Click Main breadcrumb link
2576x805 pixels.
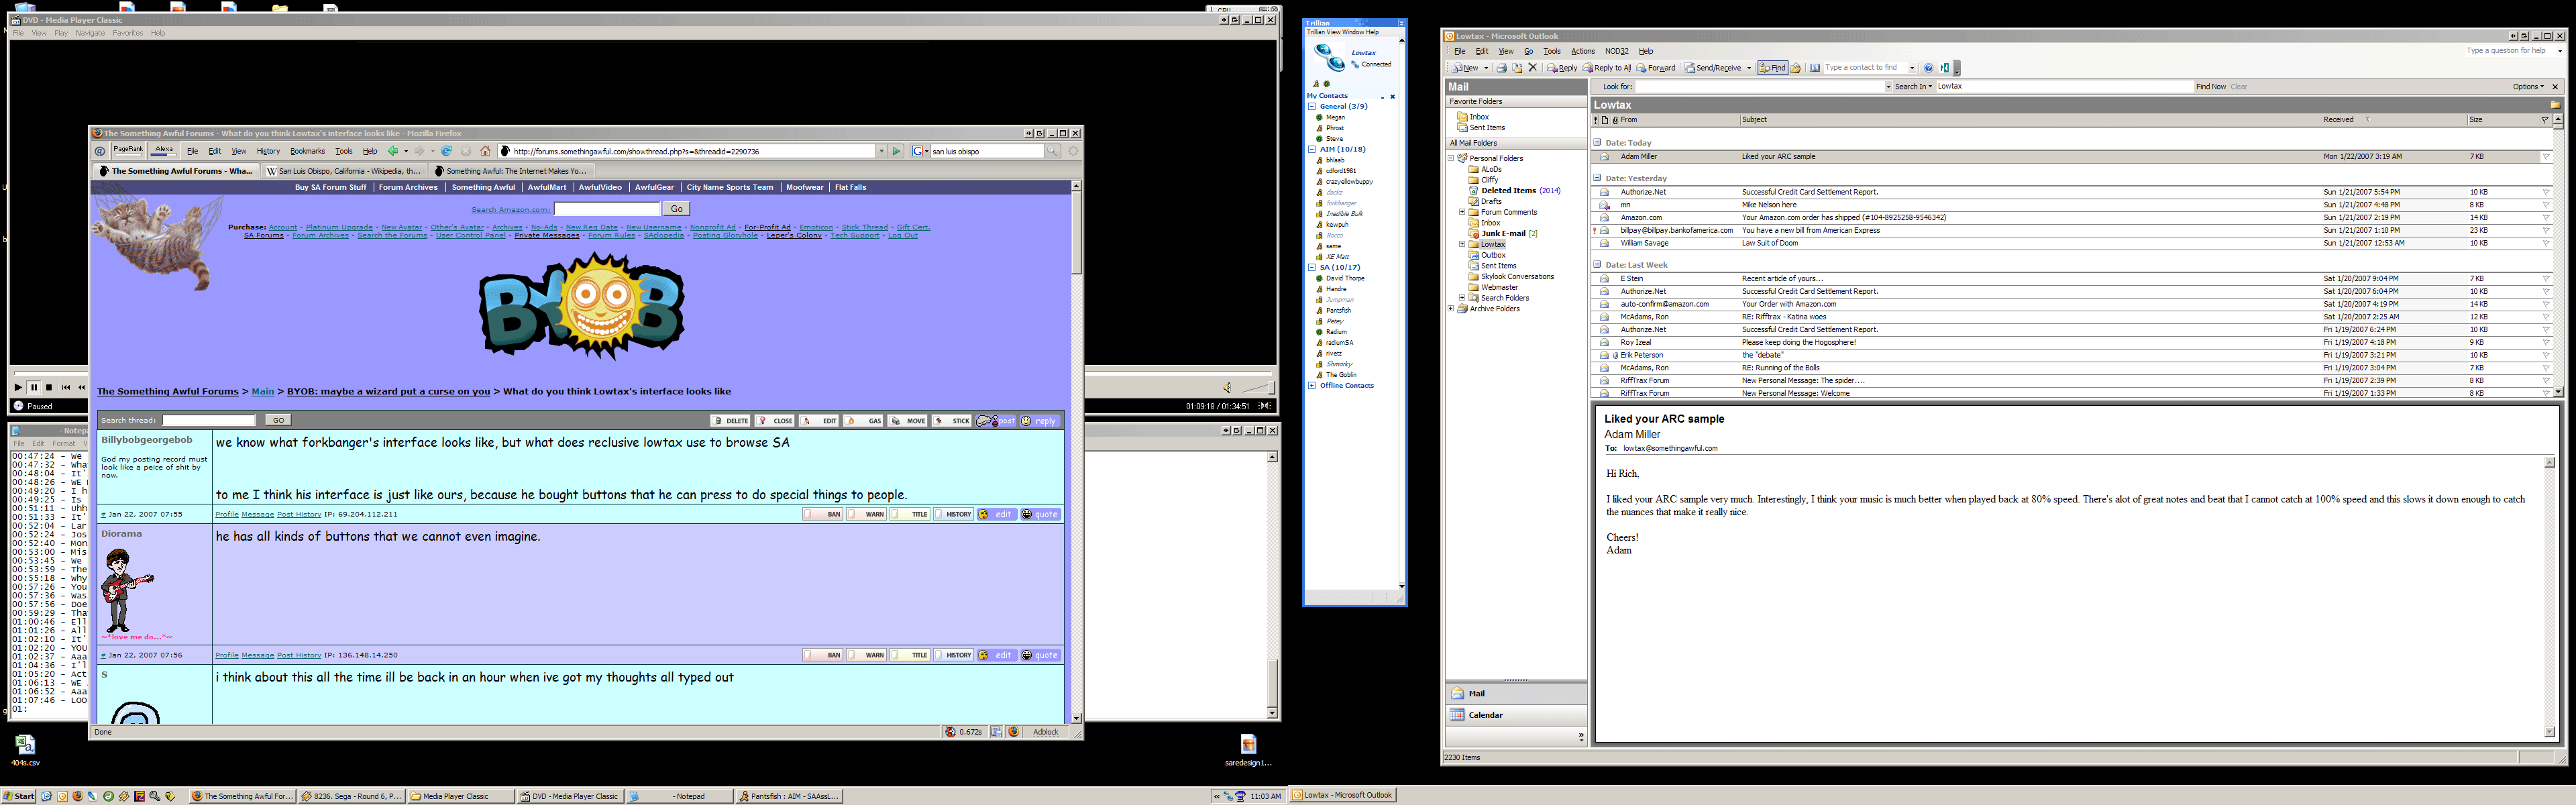(263, 391)
